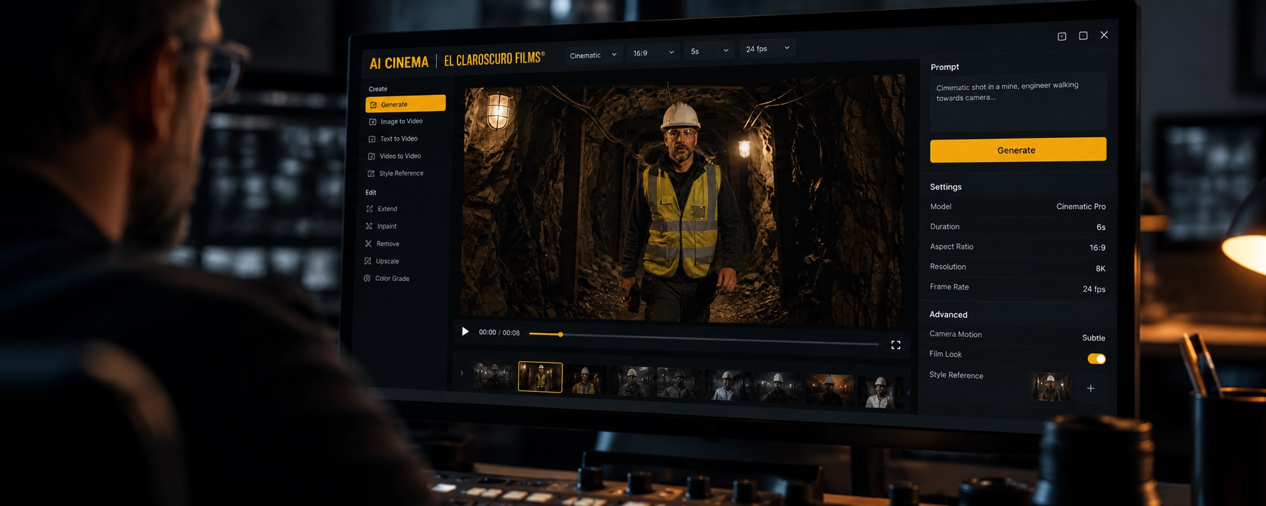1266x506 pixels.
Task: Toggle the Film Look switch
Action: pos(1096,359)
